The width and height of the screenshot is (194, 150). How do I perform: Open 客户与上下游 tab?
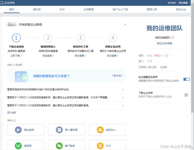tap(120, 10)
